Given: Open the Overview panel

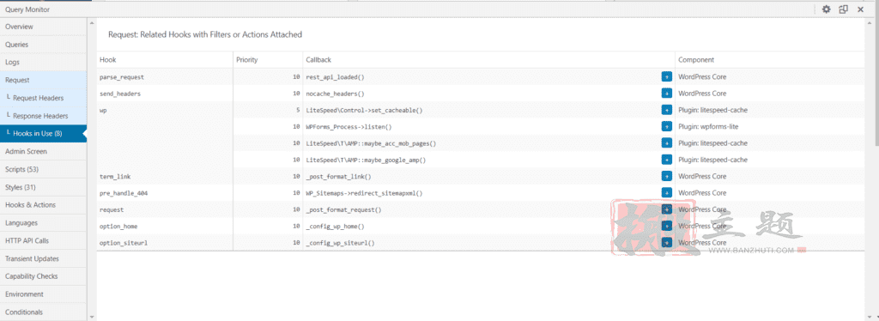Looking at the screenshot, I should point(43,27).
